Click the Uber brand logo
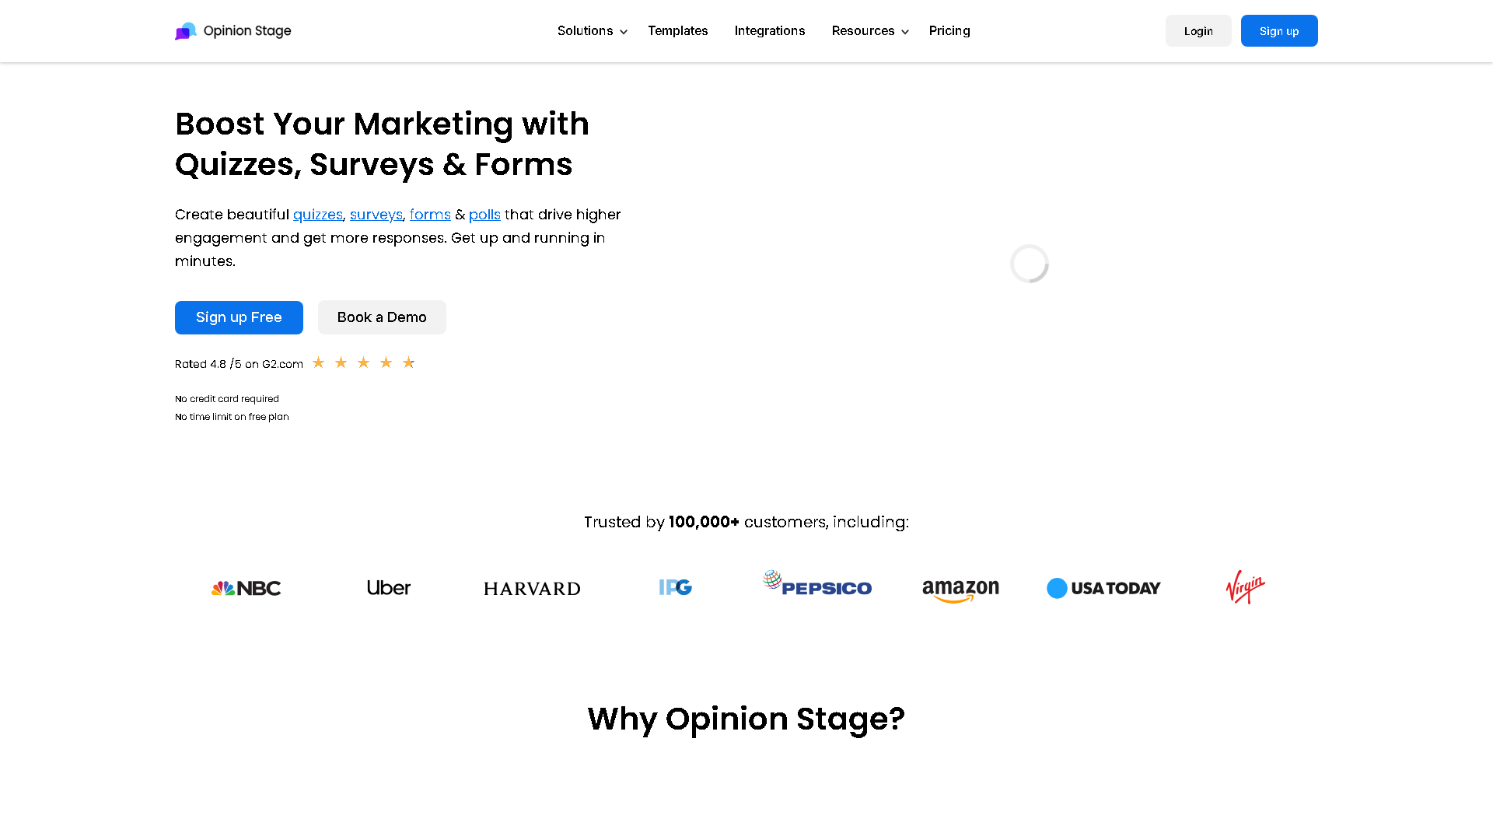The width and height of the screenshot is (1493, 840). pos(388,587)
